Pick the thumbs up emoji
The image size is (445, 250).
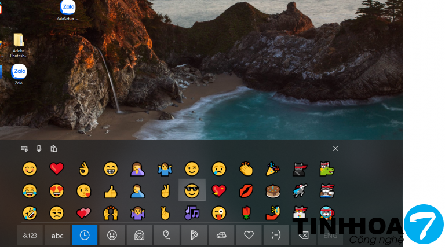coord(111,190)
